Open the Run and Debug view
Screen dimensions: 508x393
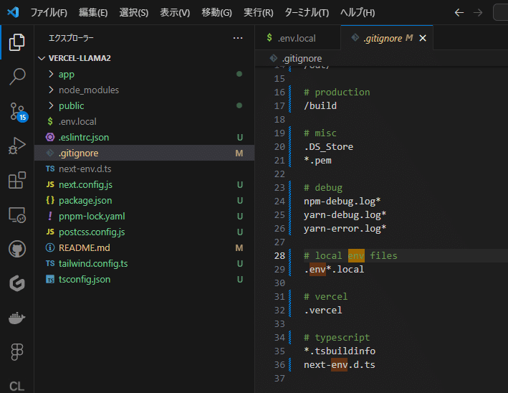(x=16, y=146)
